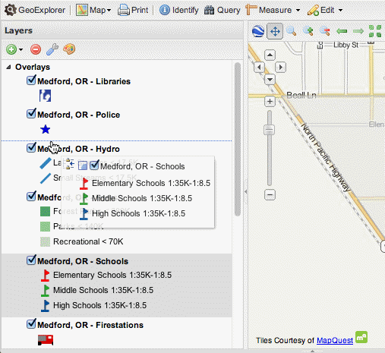The height and width of the screenshot is (353, 385).
Task: Open the Edit menu
Action: point(325,10)
